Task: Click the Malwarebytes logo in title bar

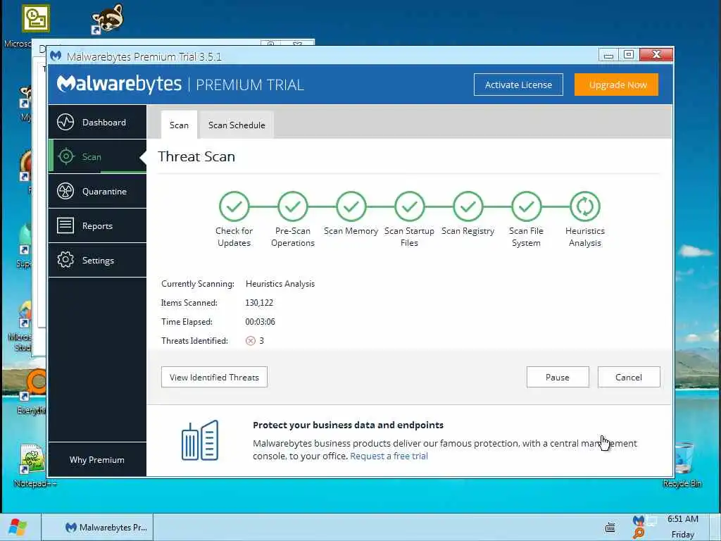Action: pyautogui.click(x=56, y=56)
